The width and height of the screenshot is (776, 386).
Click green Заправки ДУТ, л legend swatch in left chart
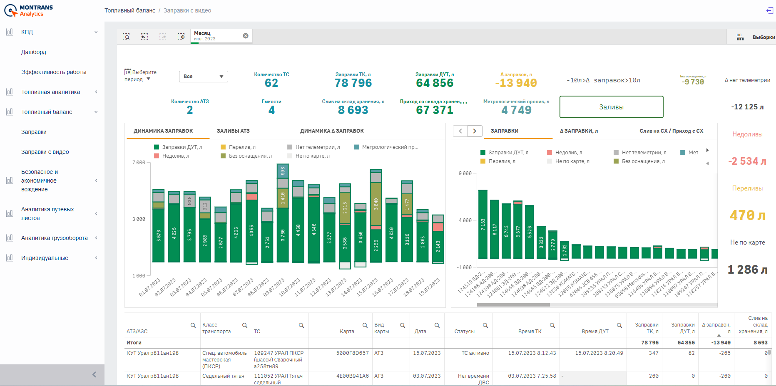[157, 147]
